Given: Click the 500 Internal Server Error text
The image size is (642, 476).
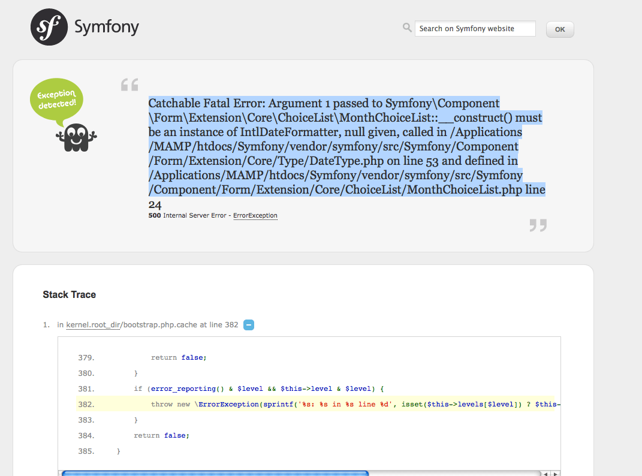Looking at the screenshot, I should (x=187, y=215).
